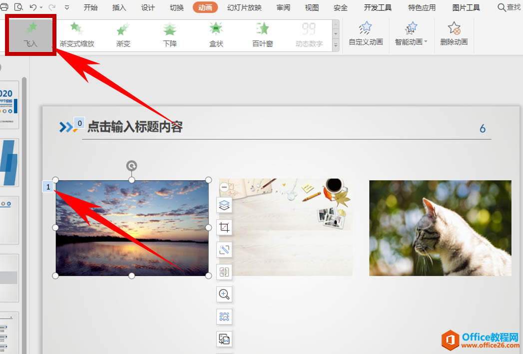Select the desk stationery picture
Screen dimensions: 523x354
pos(286,227)
